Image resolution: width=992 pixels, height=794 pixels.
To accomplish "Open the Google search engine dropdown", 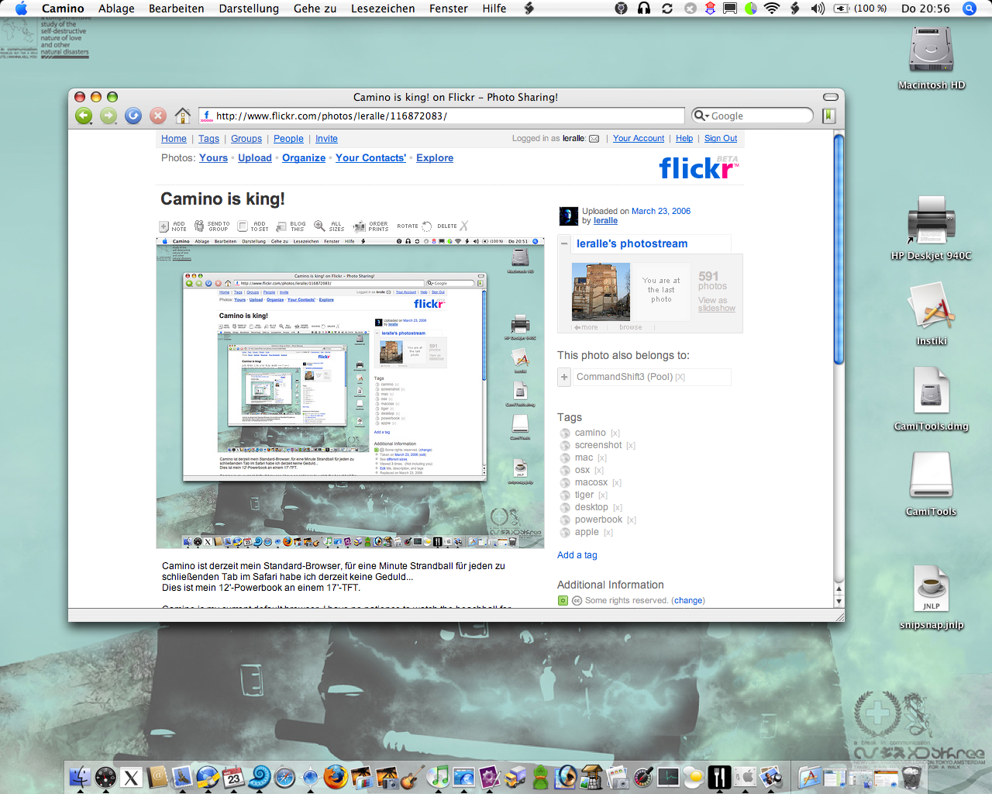I will point(701,116).
